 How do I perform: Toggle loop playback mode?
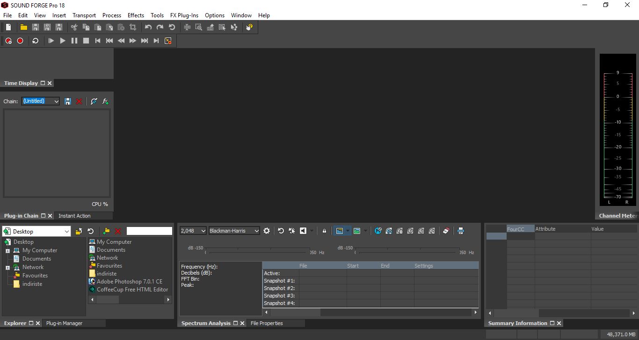click(x=36, y=41)
